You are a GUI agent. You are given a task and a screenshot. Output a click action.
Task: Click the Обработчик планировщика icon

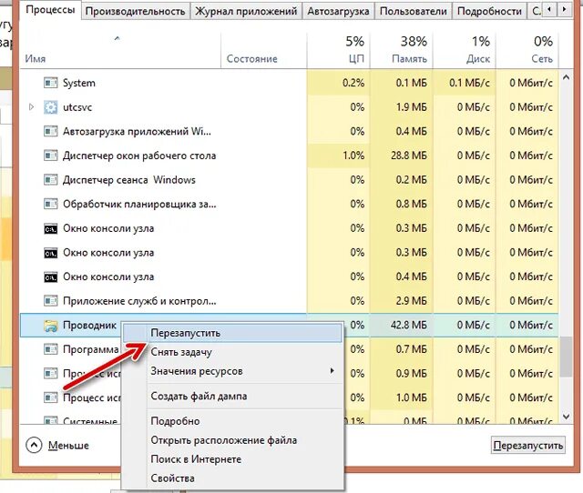point(51,204)
